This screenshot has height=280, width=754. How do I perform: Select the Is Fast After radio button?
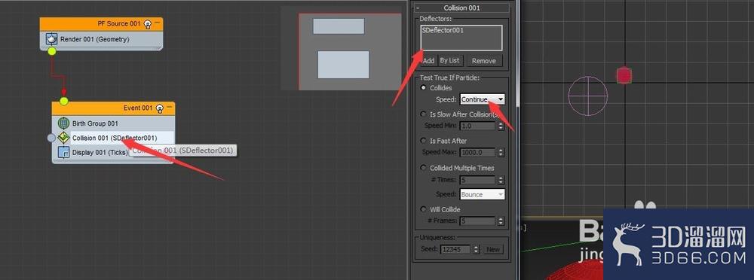click(x=423, y=141)
